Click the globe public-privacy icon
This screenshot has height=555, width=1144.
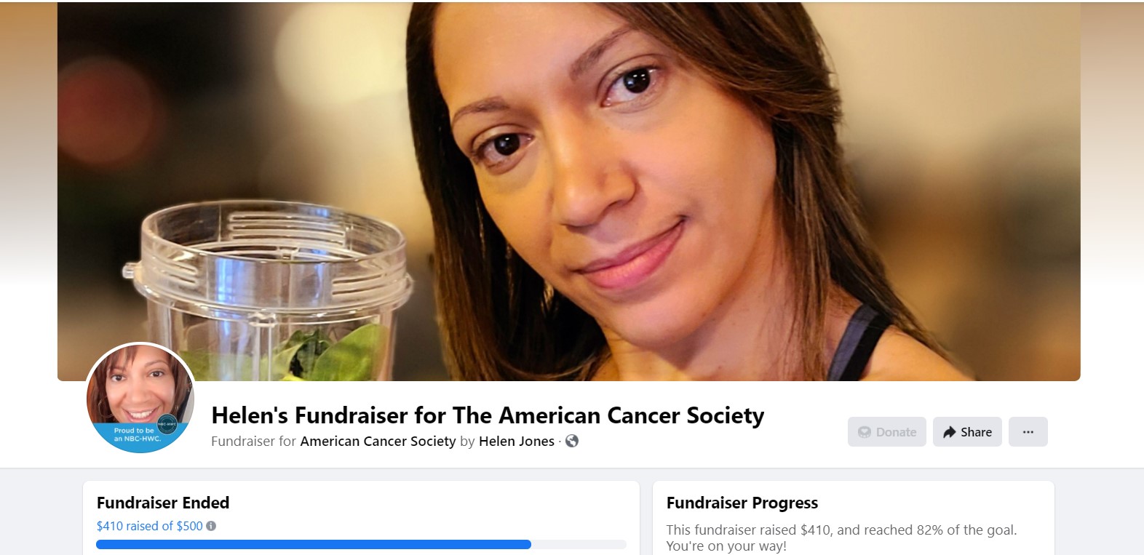point(572,441)
